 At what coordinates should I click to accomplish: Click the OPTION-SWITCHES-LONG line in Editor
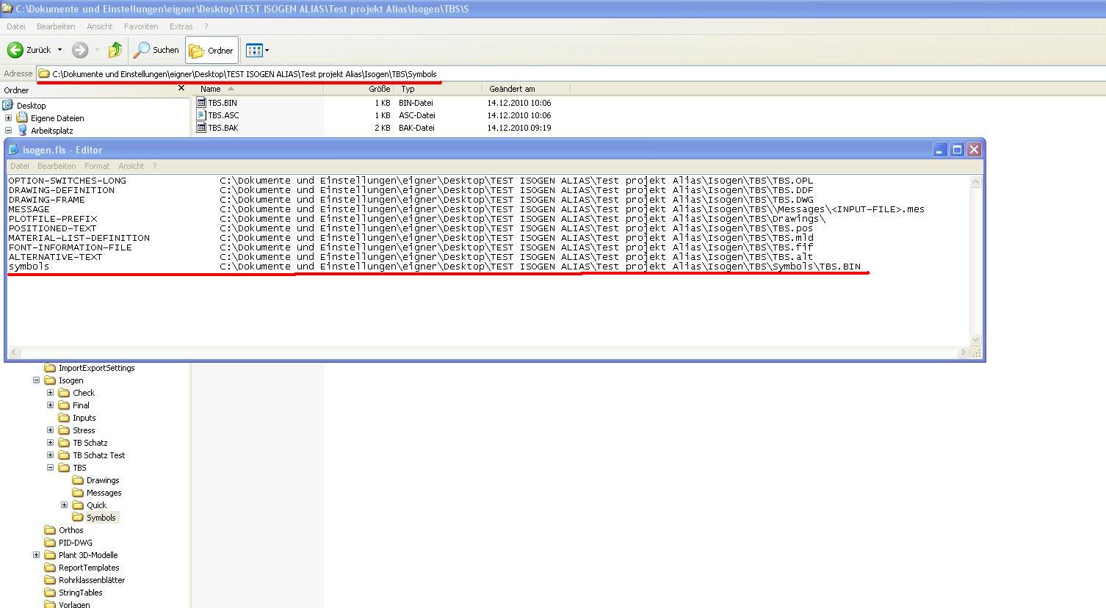tap(411, 181)
